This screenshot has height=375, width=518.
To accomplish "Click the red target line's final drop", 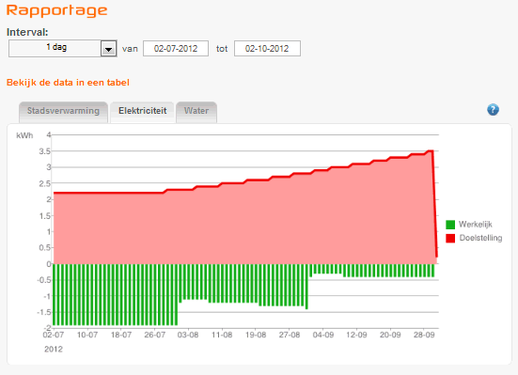I will (x=434, y=203).
